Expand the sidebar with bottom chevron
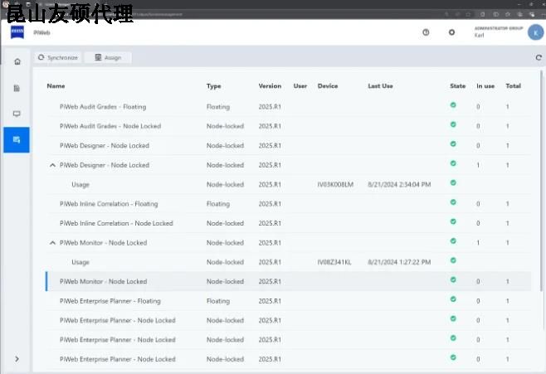The image size is (546, 374). tap(17, 359)
